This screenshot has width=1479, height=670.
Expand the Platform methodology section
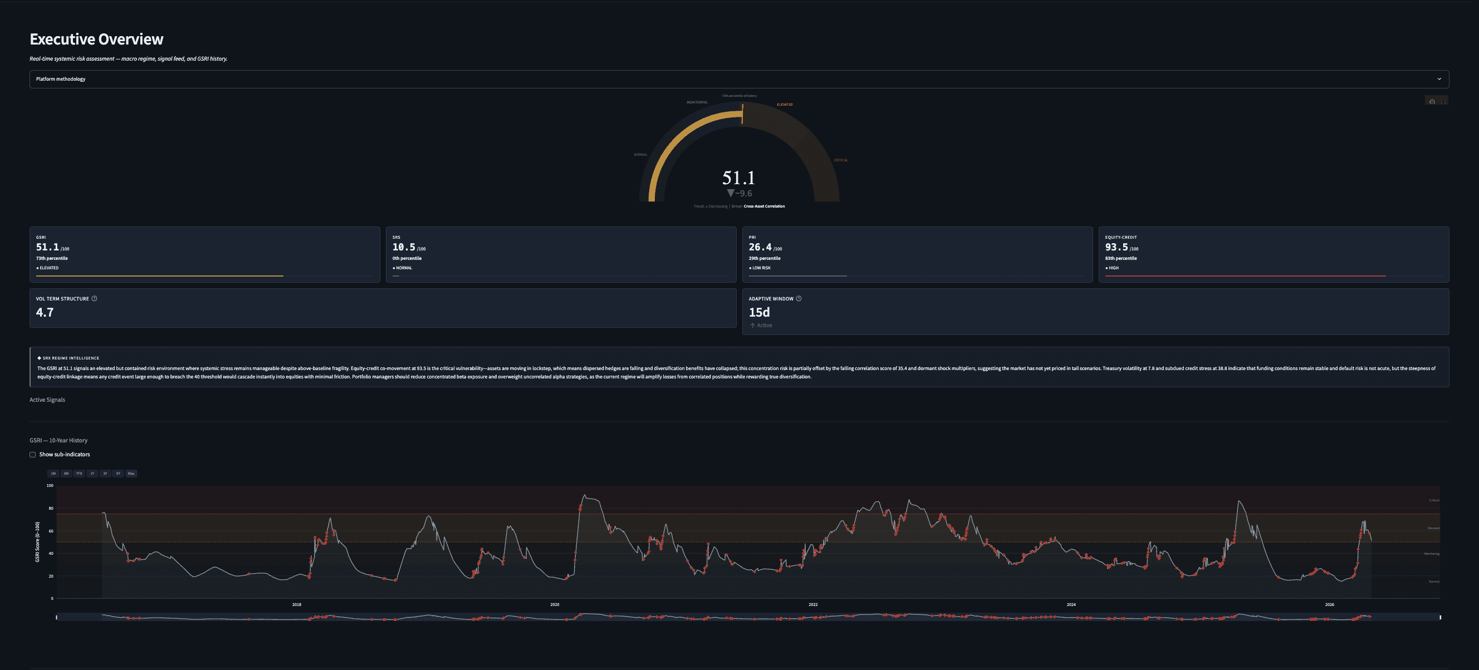click(x=61, y=79)
